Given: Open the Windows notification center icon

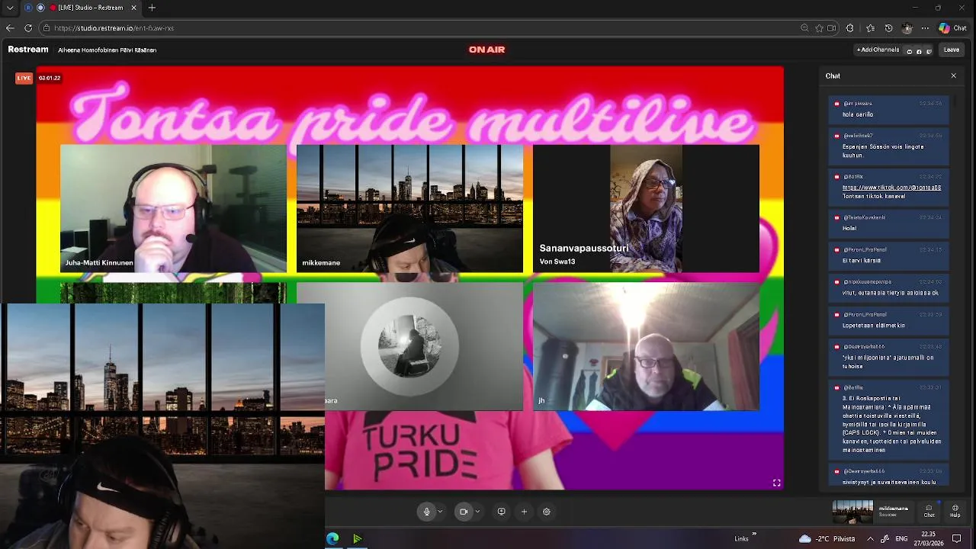Looking at the screenshot, I should (957, 539).
